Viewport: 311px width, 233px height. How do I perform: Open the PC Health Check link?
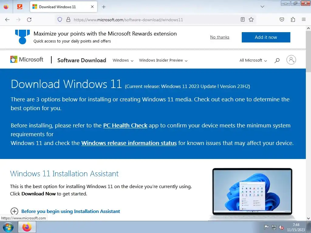click(125, 125)
